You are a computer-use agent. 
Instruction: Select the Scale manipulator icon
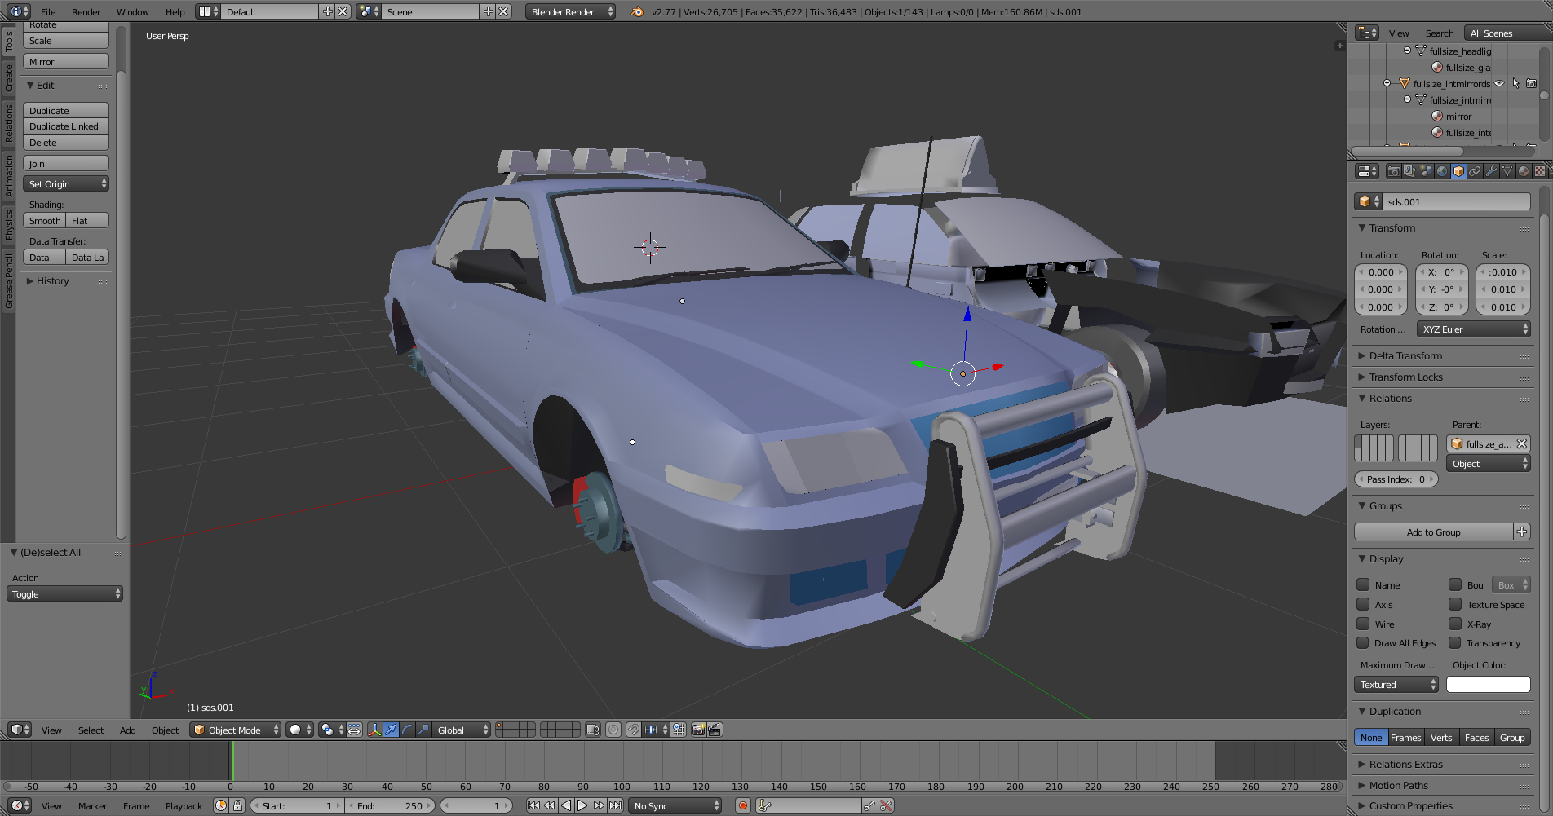click(423, 730)
